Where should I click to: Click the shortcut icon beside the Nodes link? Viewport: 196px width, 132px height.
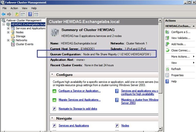117,126
